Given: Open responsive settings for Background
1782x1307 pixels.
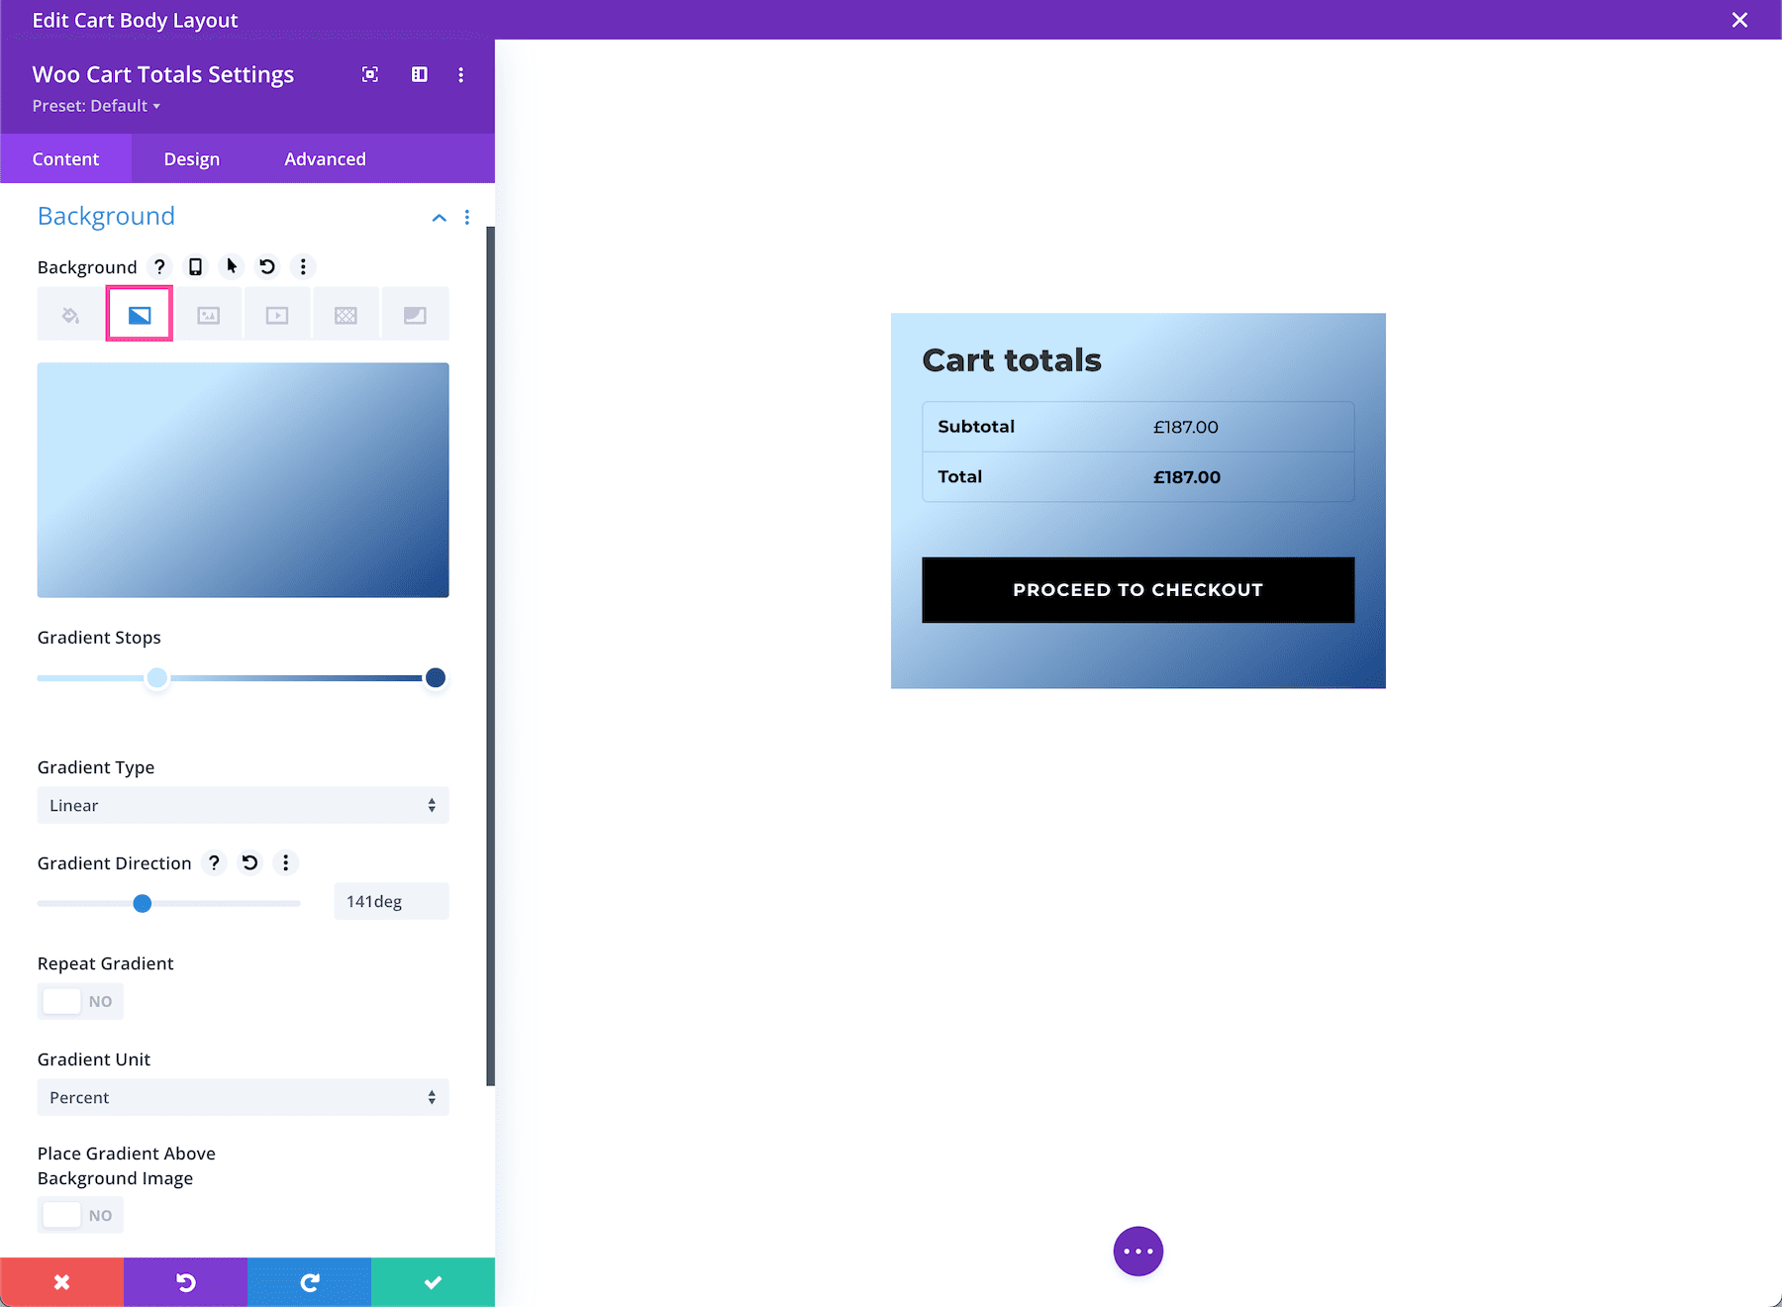Looking at the screenshot, I should (x=195, y=266).
